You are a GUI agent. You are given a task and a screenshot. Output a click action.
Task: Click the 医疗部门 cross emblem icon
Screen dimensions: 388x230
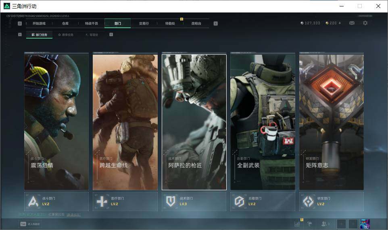(102, 201)
